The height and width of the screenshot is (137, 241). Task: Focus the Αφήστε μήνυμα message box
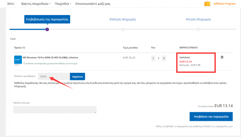[55, 110]
